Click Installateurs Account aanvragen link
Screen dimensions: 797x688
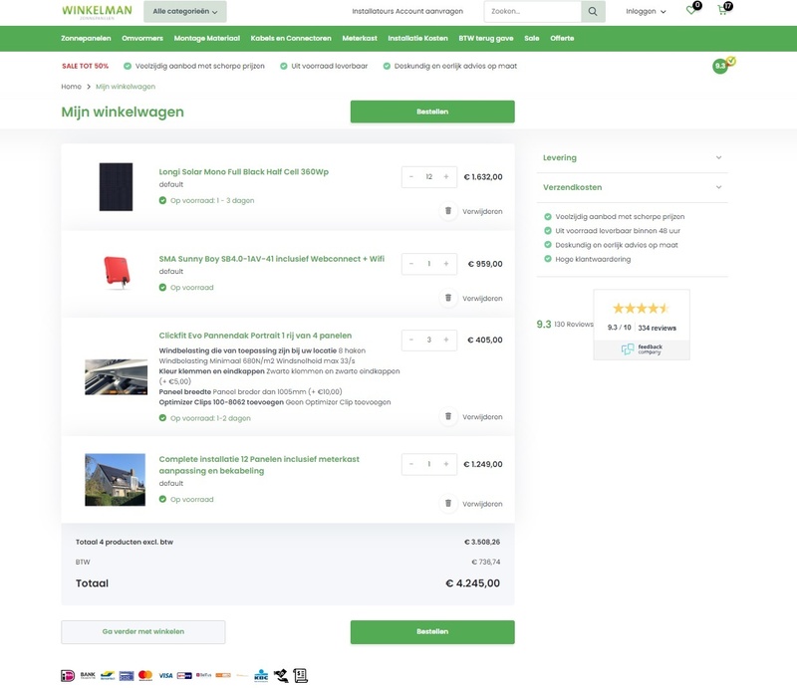coord(407,11)
